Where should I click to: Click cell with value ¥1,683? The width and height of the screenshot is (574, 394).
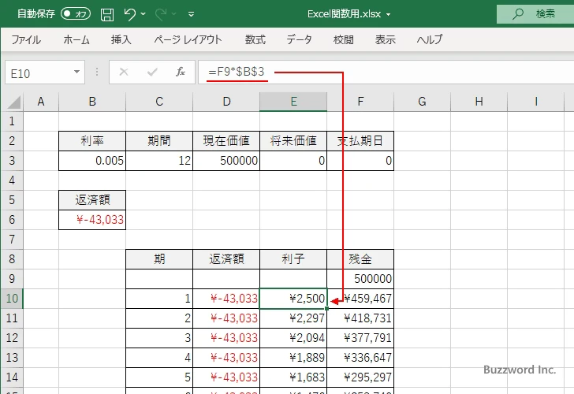[293, 377]
